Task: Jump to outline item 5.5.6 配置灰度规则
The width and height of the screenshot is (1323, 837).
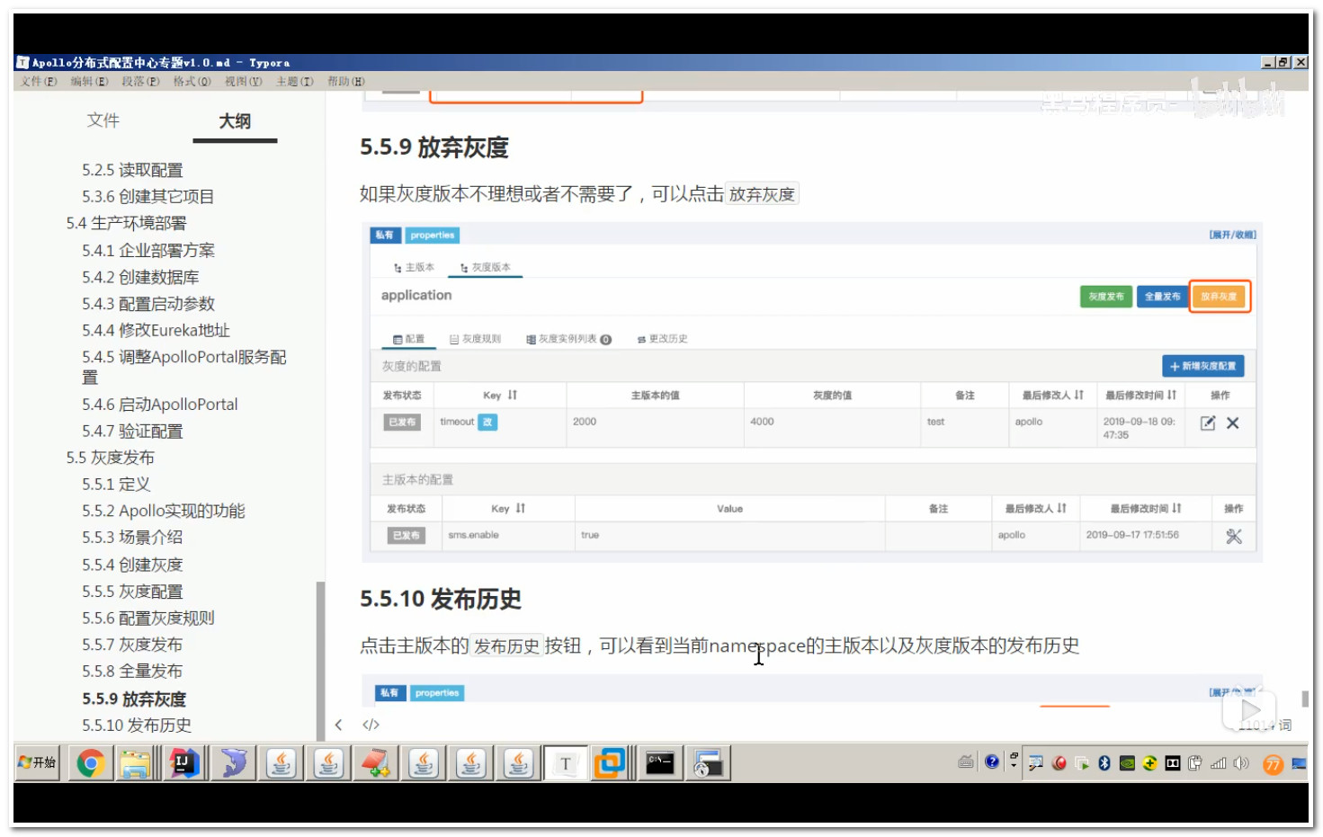Action: (148, 618)
